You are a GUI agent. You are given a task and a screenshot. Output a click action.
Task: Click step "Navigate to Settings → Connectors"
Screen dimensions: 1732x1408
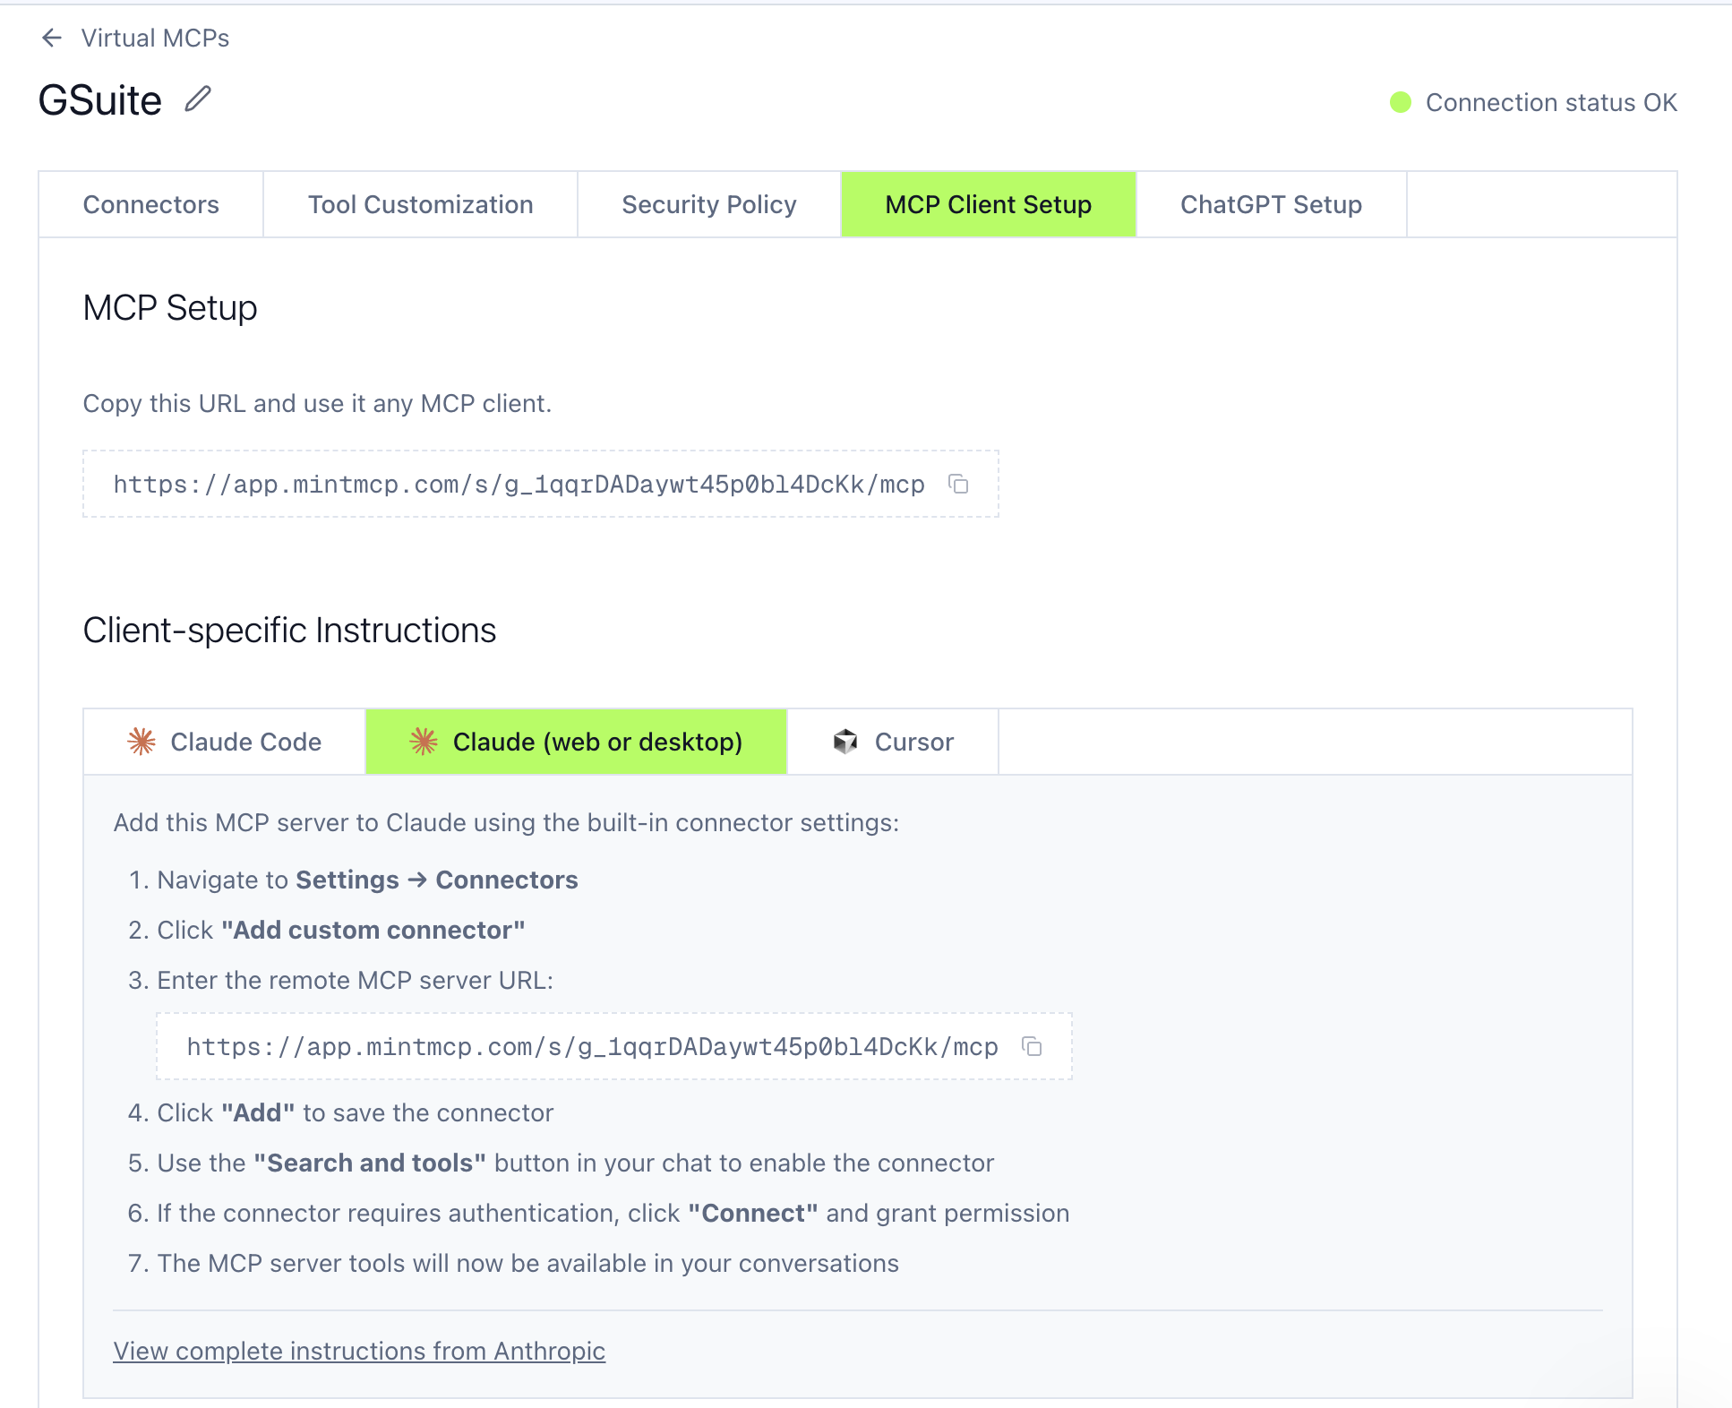click(367, 880)
